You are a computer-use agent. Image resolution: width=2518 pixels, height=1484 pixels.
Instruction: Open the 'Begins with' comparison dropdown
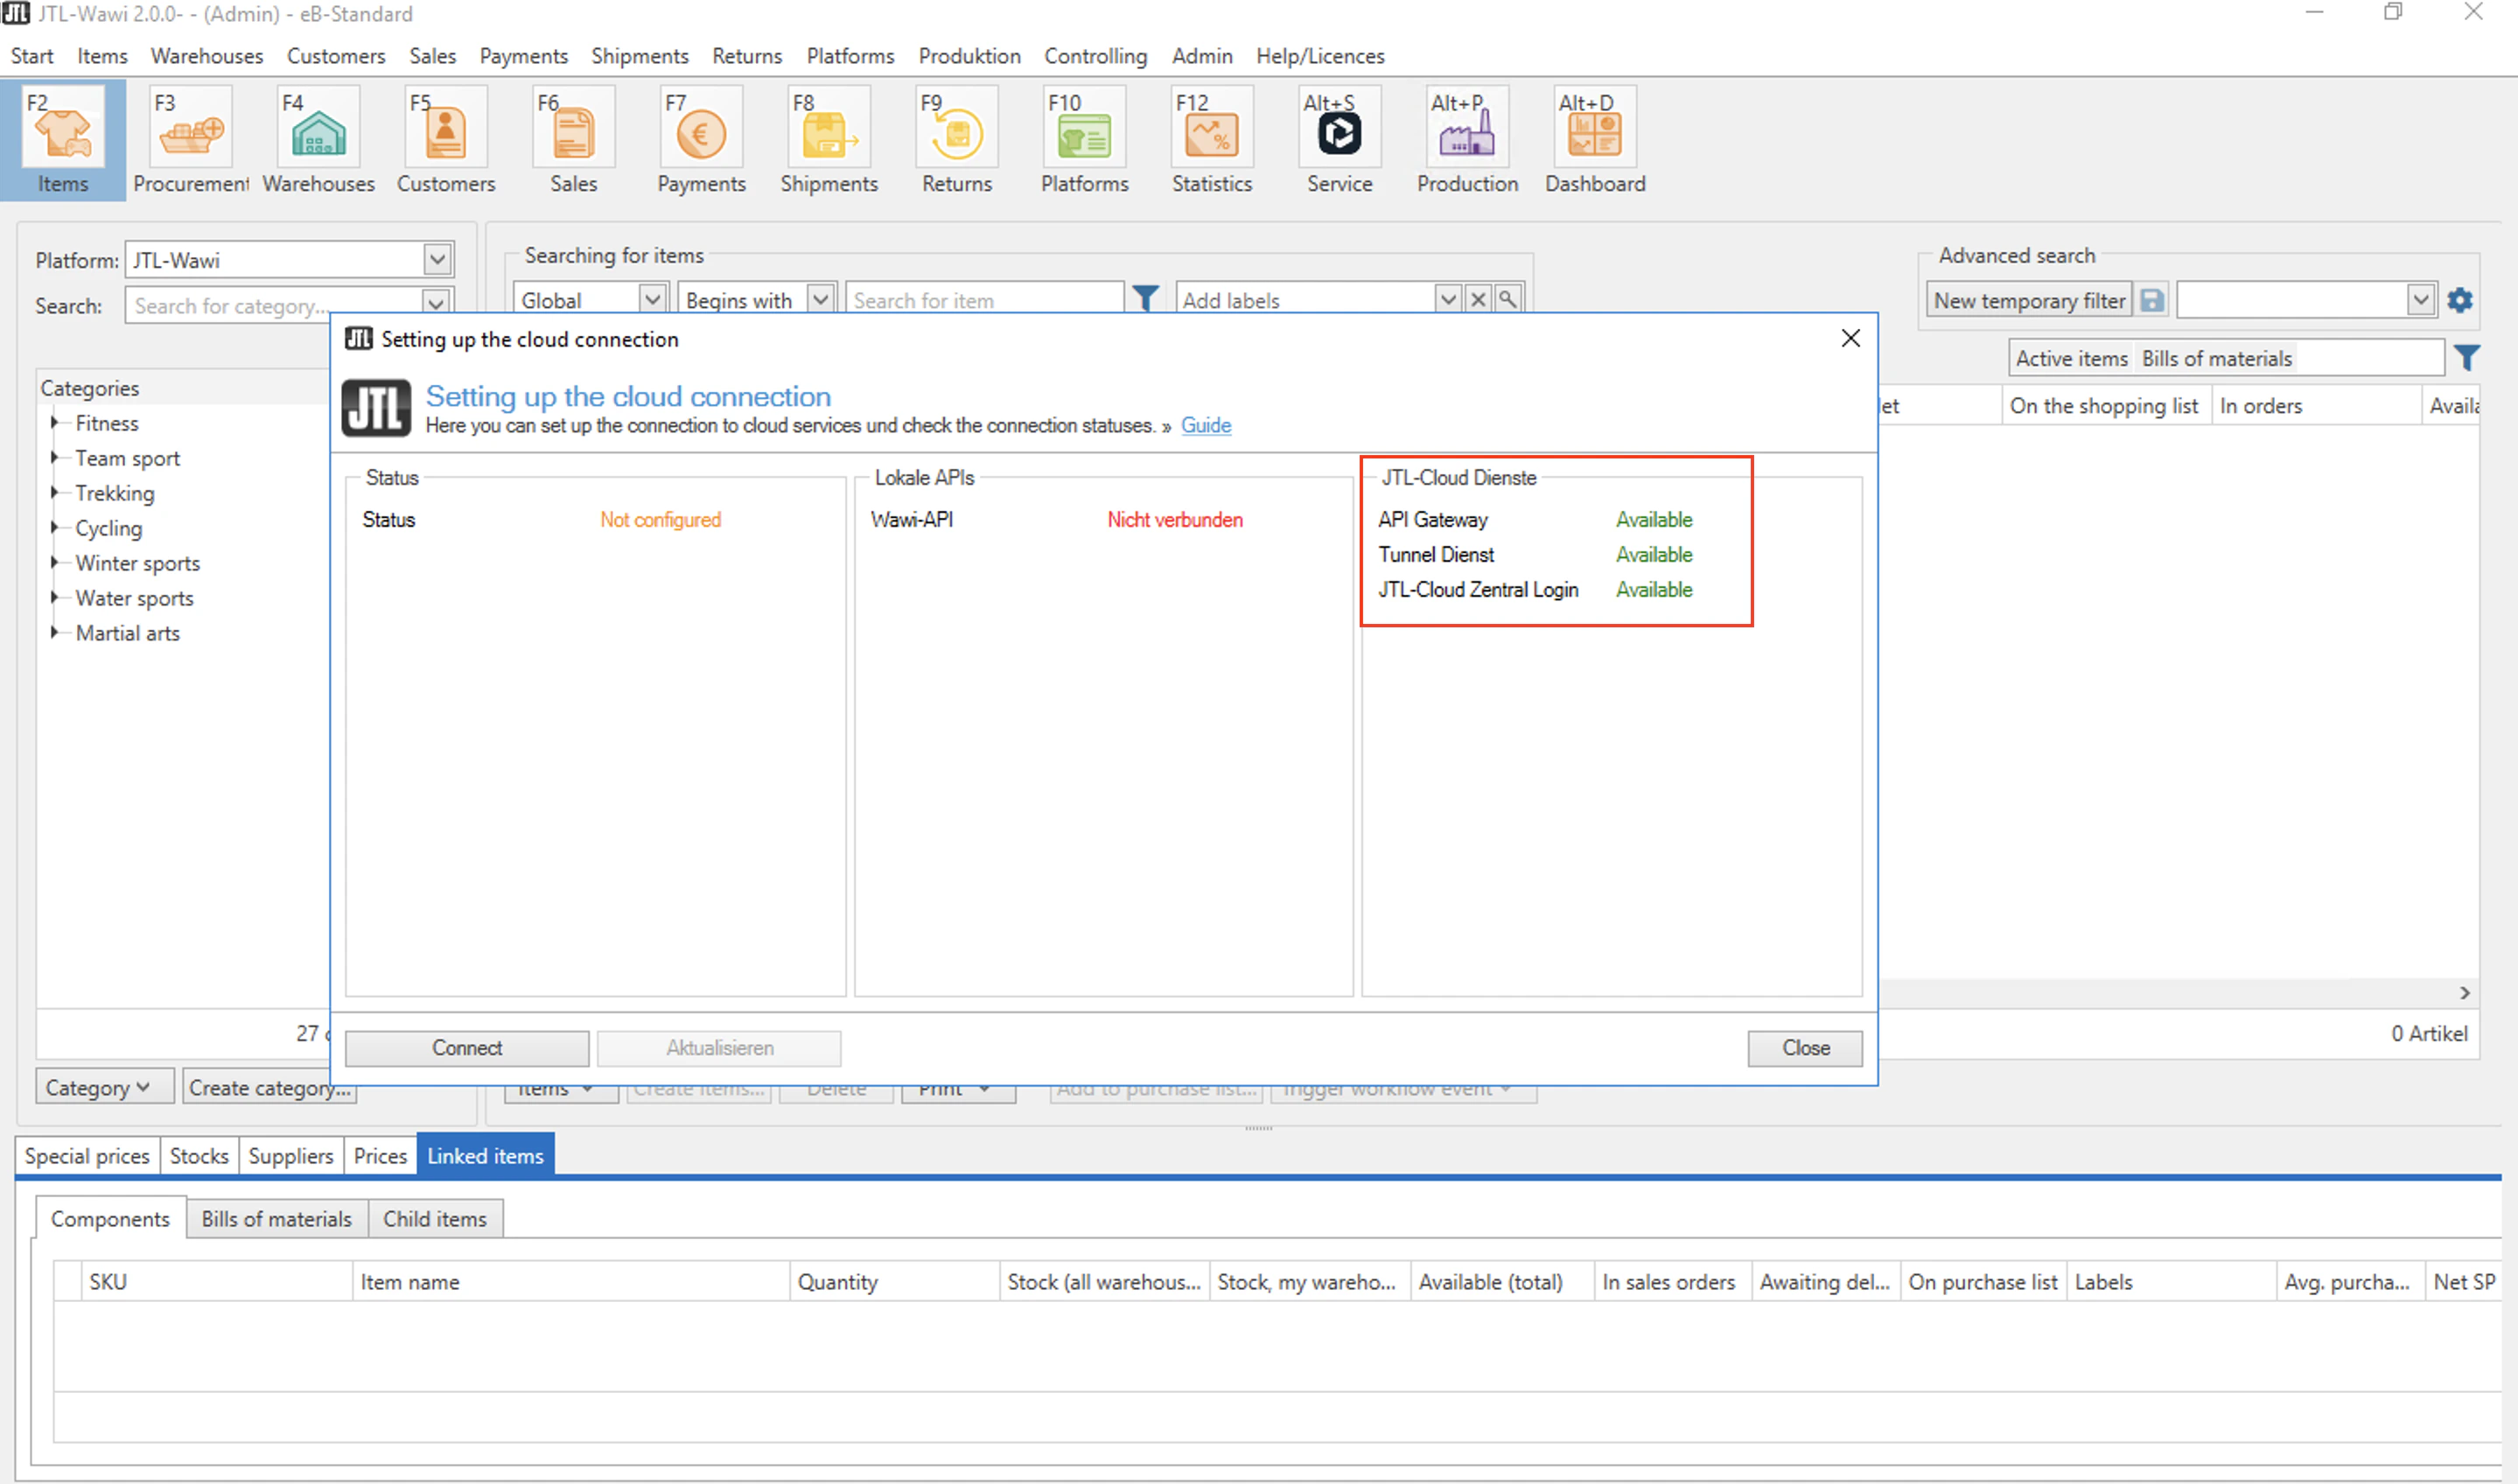click(x=819, y=298)
